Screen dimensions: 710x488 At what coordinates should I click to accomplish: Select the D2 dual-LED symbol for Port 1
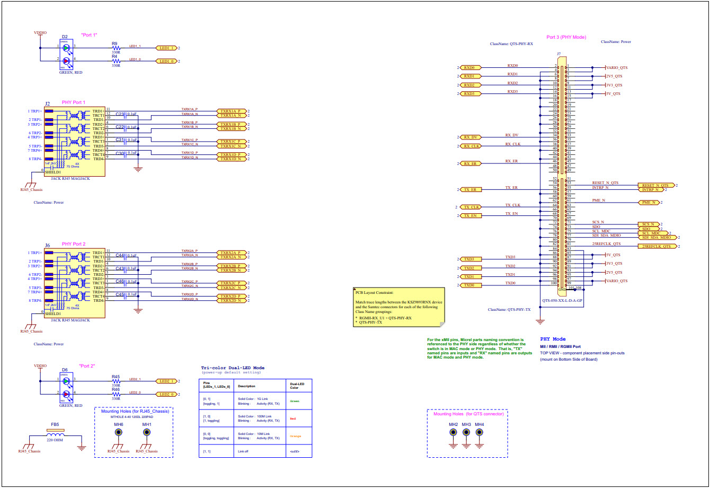(x=66, y=55)
